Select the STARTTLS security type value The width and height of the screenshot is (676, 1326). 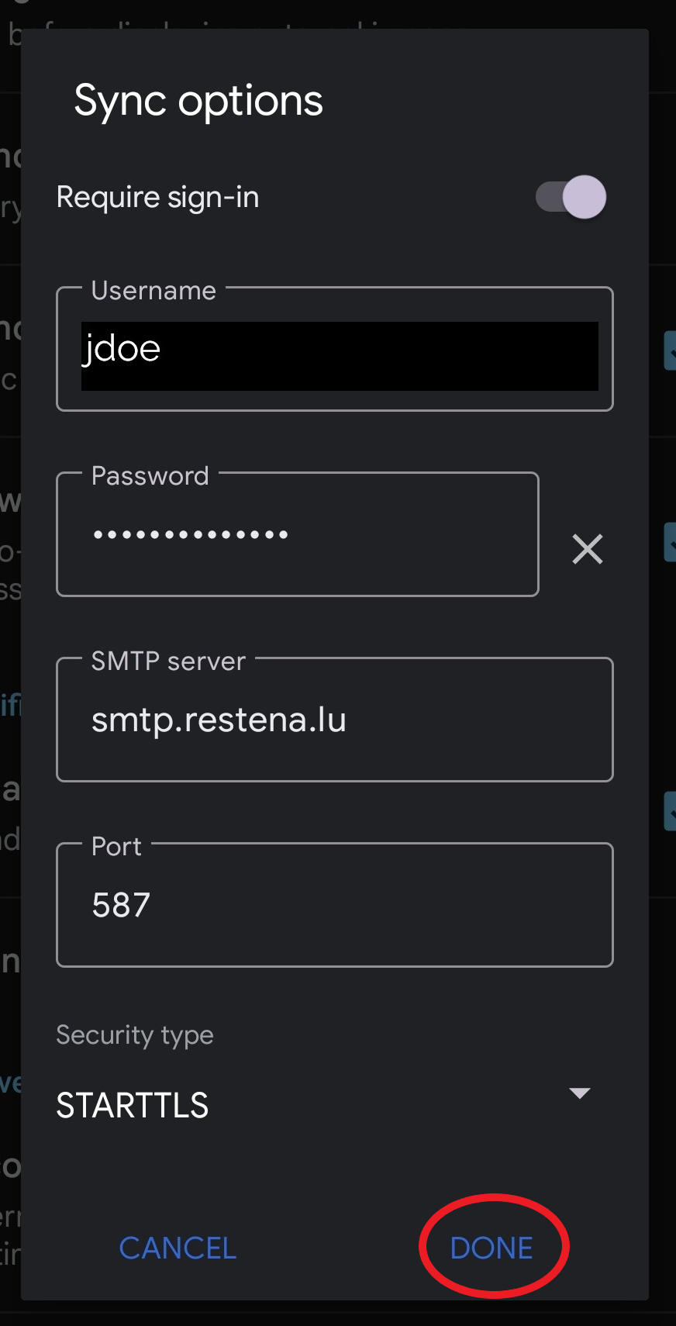point(133,1105)
